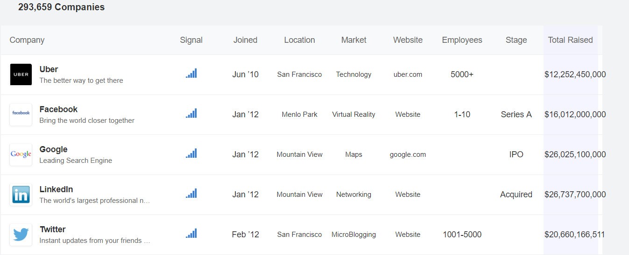Open the Website link in Twitter row

pos(408,235)
